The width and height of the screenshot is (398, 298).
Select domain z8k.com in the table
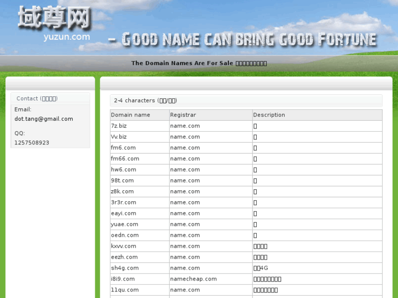coord(122,191)
